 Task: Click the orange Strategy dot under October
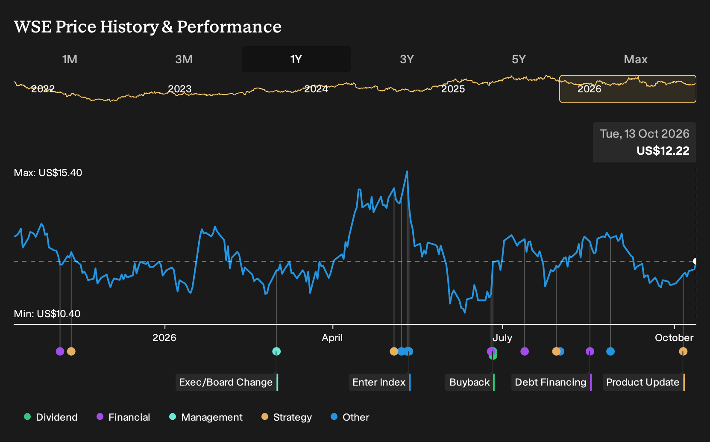click(x=683, y=351)
